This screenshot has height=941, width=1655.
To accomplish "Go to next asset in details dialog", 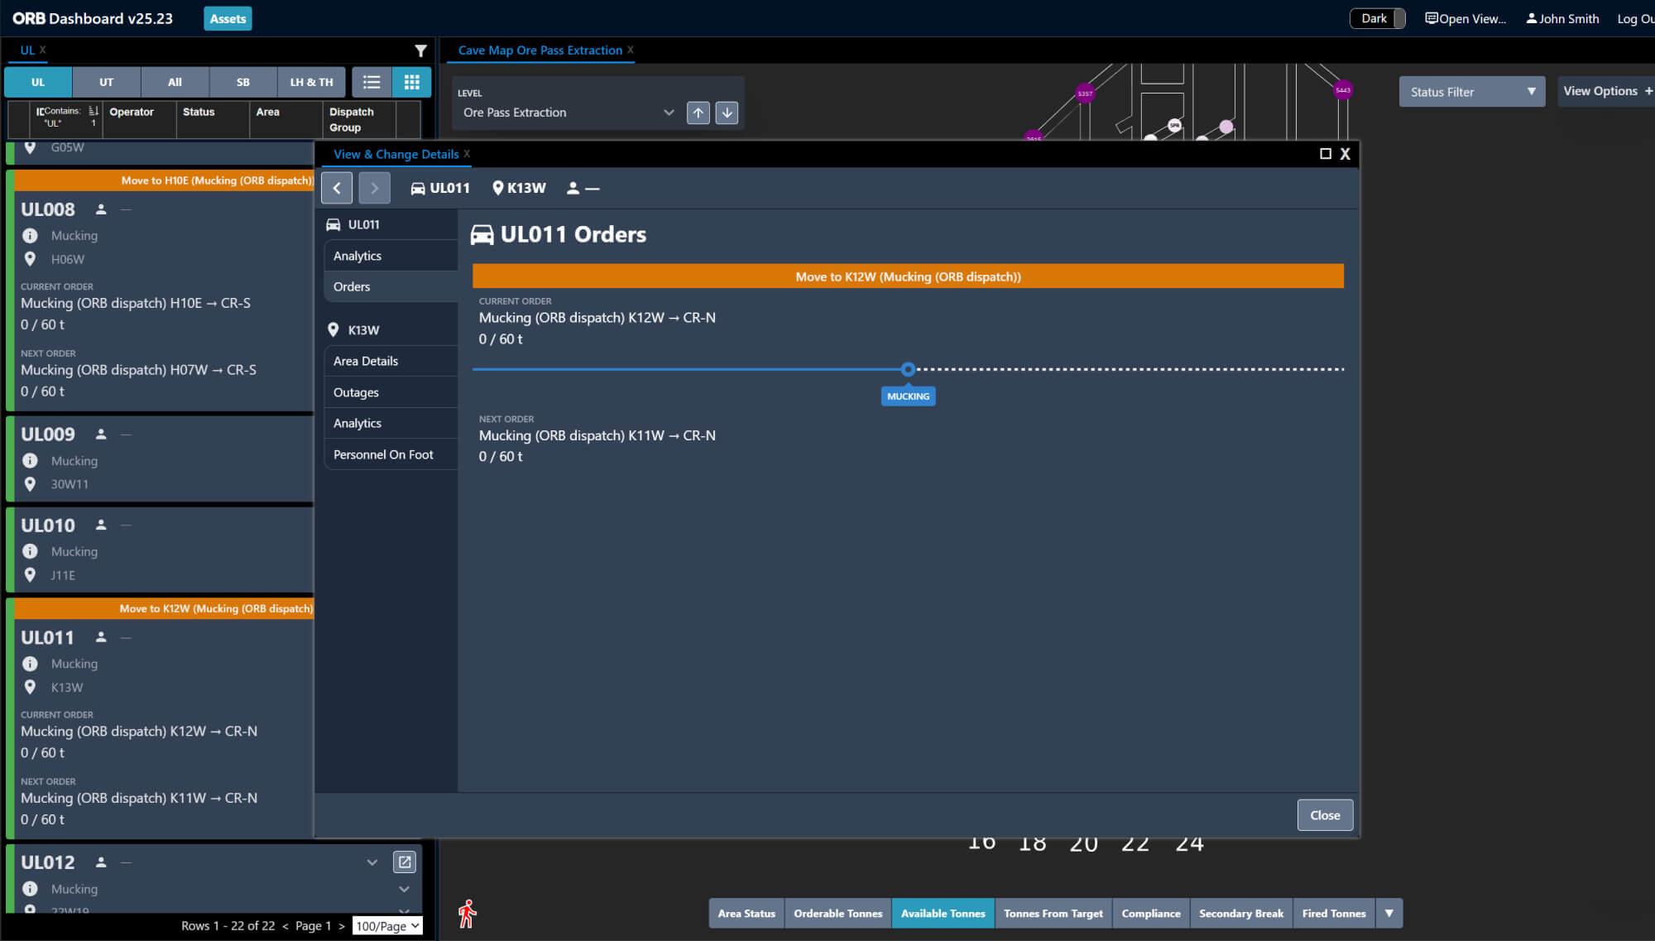I will click(374, 188).
